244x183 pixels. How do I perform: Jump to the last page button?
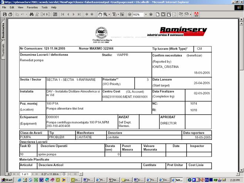click(79, 14)
